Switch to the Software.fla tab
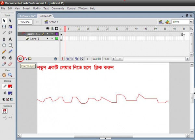 [x=27, y=16]
